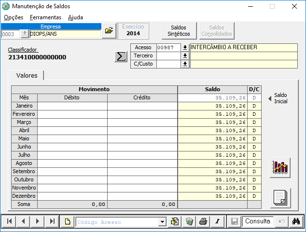This screenshot has width=306, height=232.
Task: Expand the Terceiro lookup arrow
Action: coord(185,56)
